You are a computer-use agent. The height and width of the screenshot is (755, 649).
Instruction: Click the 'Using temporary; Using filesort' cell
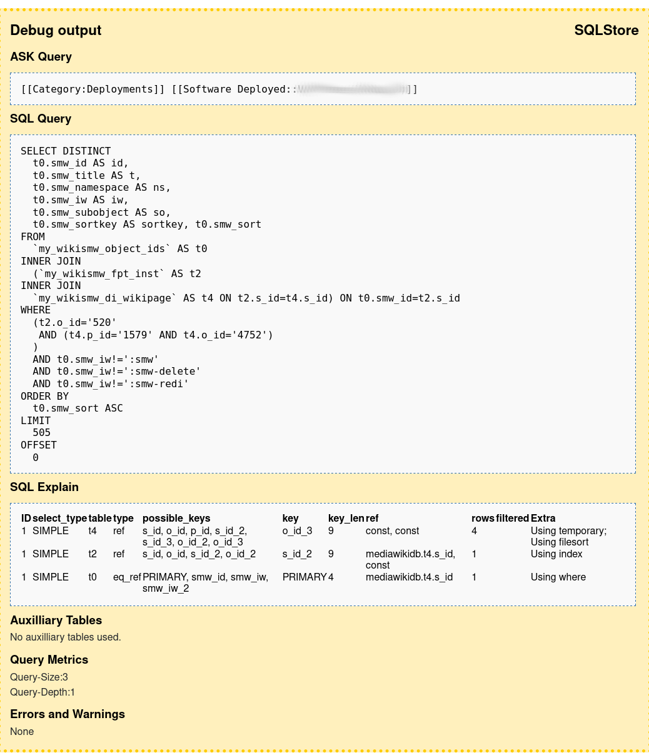[x=569, y=537]
